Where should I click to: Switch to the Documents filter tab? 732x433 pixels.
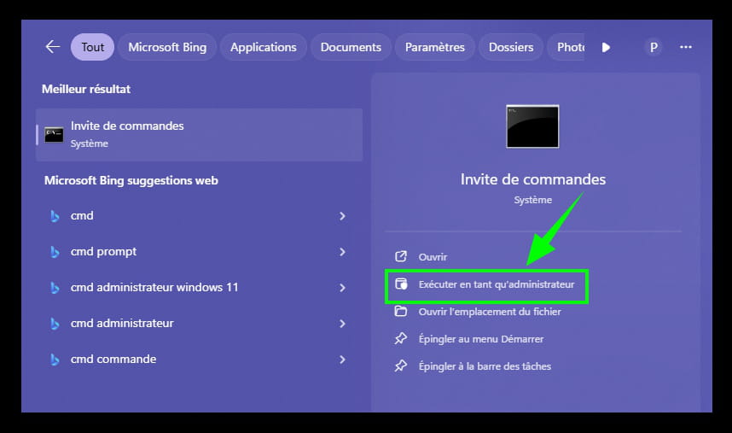pyautogui.click(x=351, y=47)
